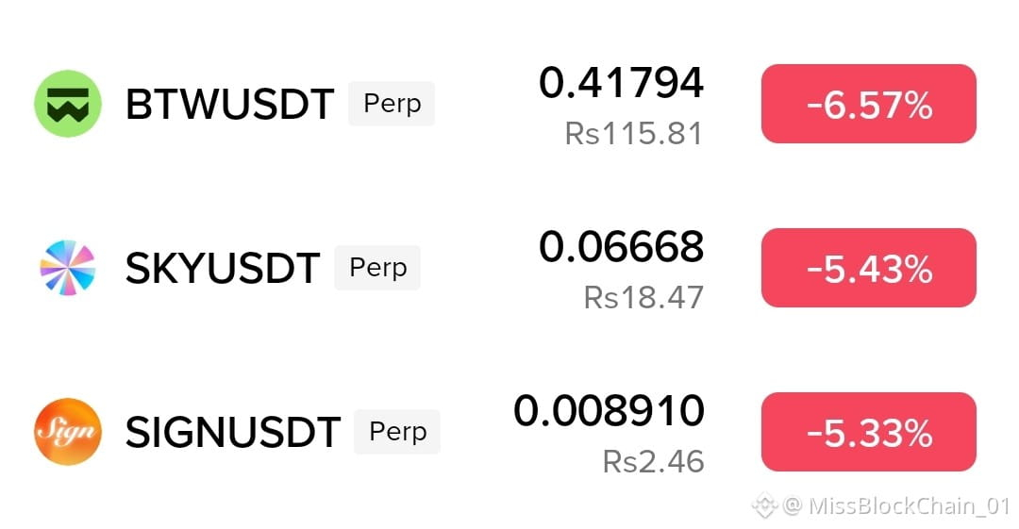Tap the Rs2.46 converted price
This screenshot has height=529, width=1019.
(653, 462)
